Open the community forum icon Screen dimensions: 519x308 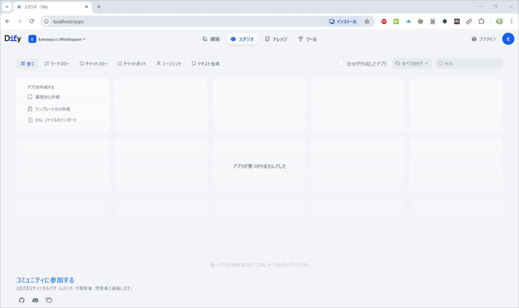[49, 300]
